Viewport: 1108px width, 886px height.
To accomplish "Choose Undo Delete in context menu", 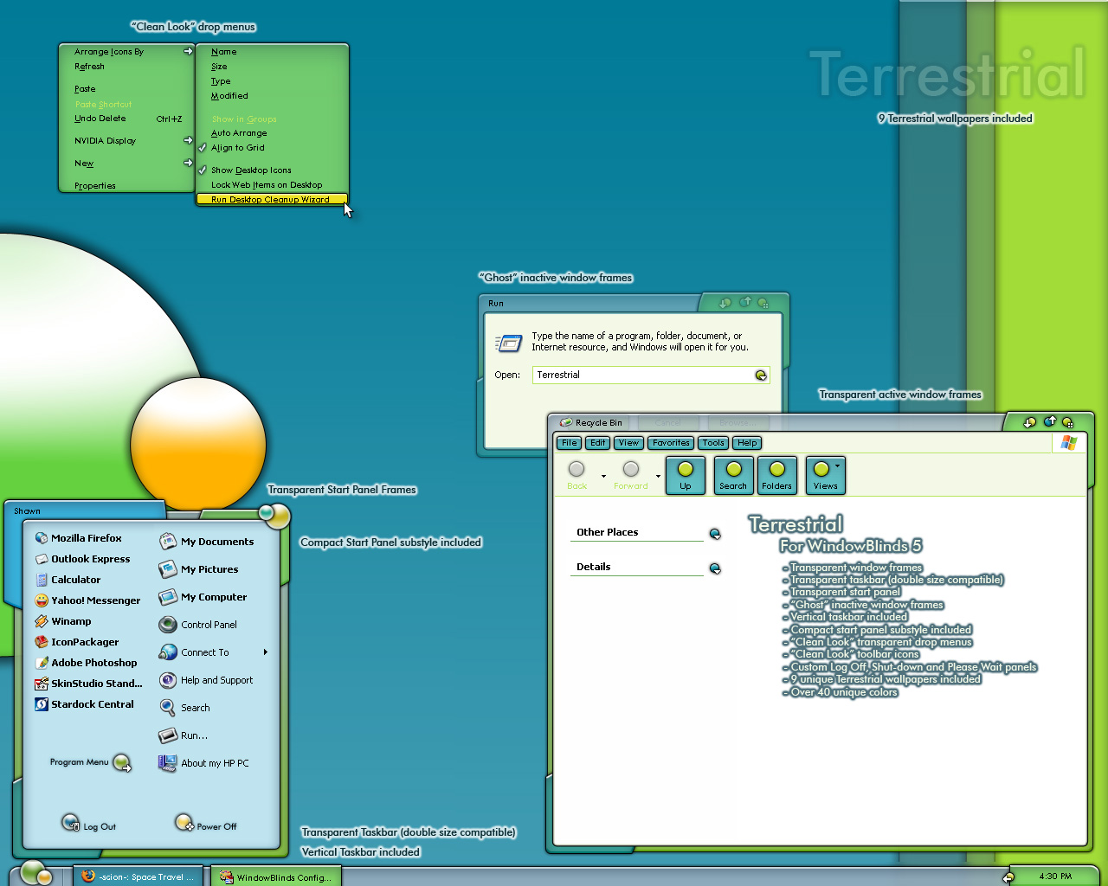I will [100, 119].
